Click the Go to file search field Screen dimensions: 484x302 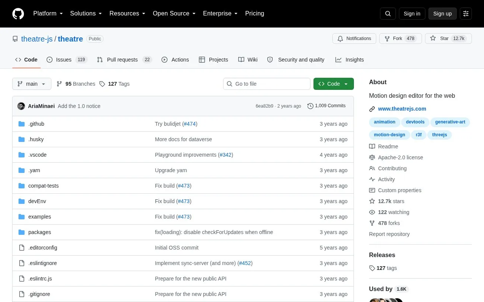click(x=267, y=84)
